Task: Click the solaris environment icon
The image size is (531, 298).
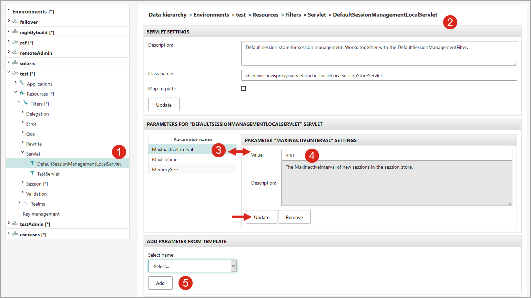Action: (x=15, y=63)
